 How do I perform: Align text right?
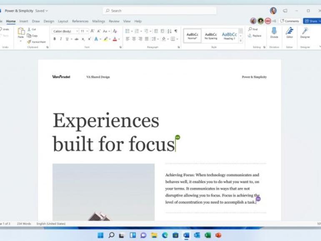coord(140,39)
